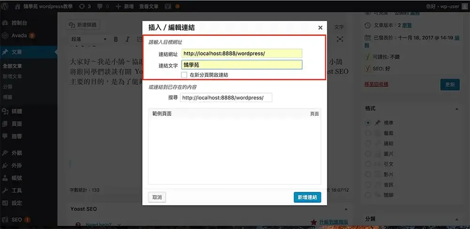Collapse the Yoast SEO meta box
This screenshot has height=229, width=470.
(346, 209)
